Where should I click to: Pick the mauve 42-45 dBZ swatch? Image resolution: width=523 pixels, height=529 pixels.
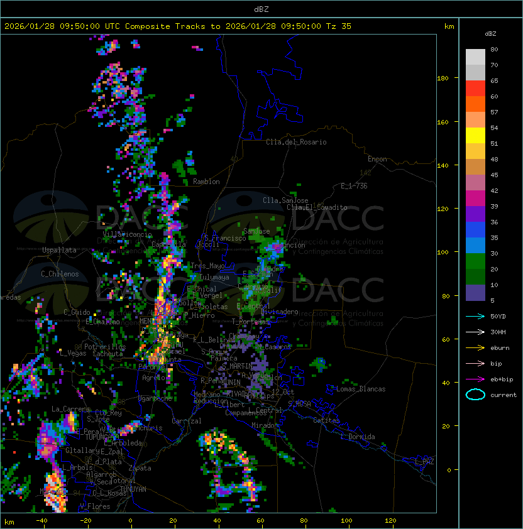475,183
